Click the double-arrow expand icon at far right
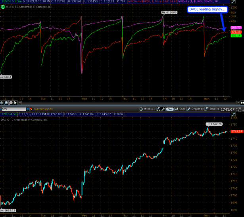 pos(242,103)
